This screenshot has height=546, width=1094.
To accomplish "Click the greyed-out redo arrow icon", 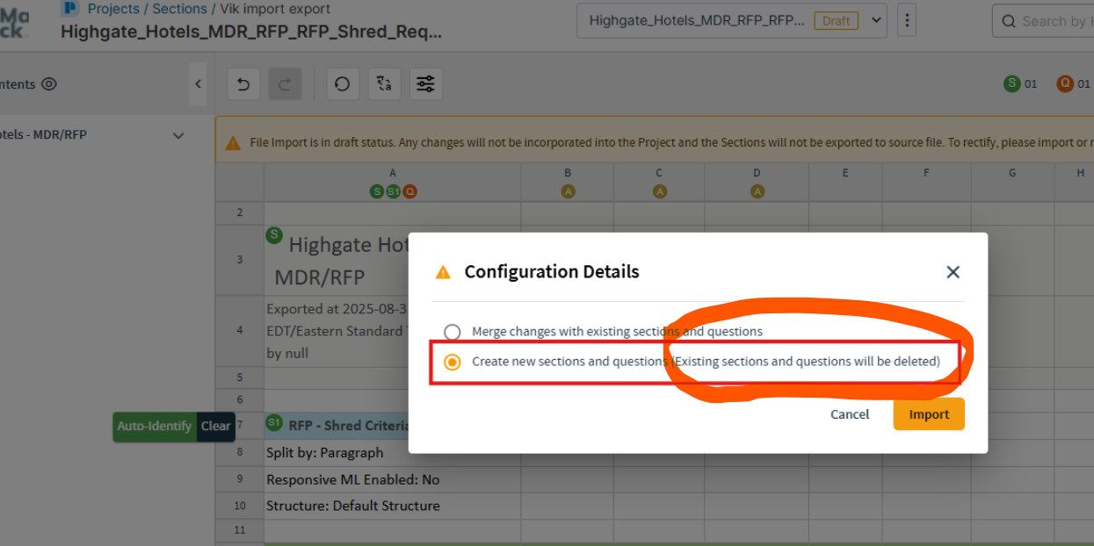I will (285, 84).
